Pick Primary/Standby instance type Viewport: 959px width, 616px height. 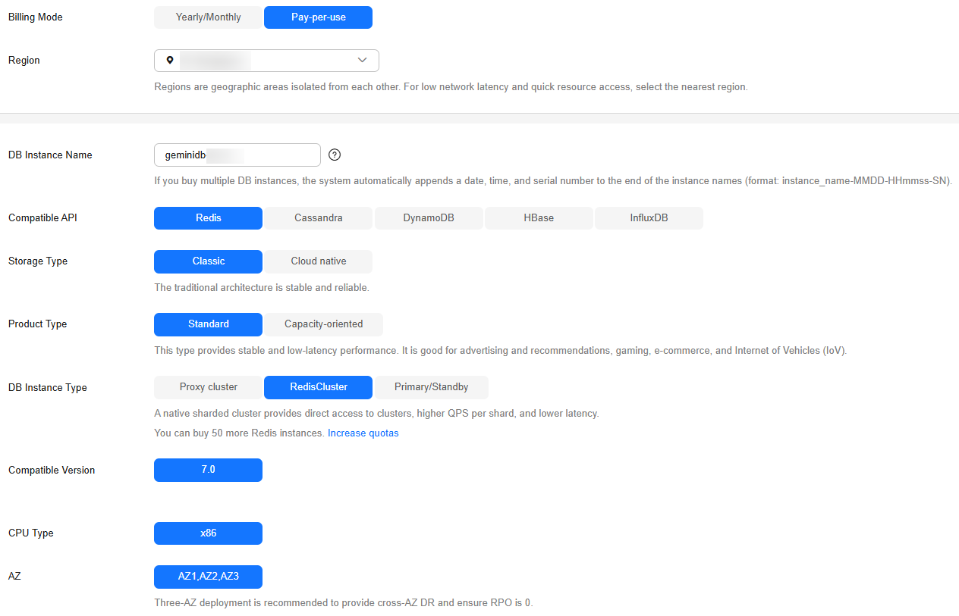(432, 387)
